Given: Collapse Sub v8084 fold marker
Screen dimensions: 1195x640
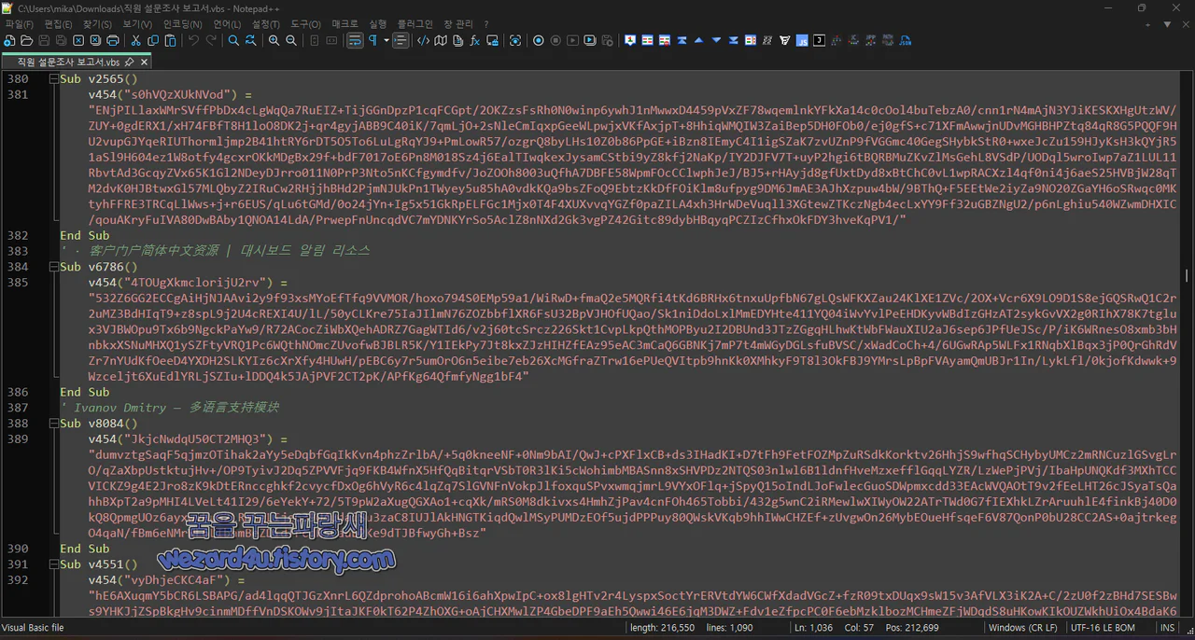Looking at the screenshot, I should pos(52,424).
